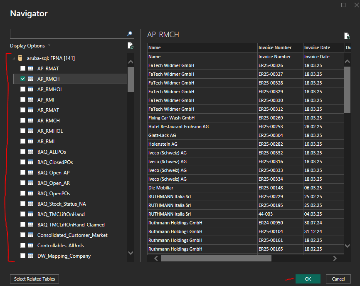This screenshot has height=286, width=360.
Task: Click table icon next to AP_RMAT
Action: [x=30, y=69]
